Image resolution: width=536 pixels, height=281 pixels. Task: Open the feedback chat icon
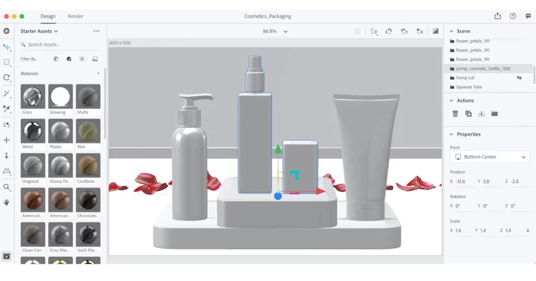point(528,16)
